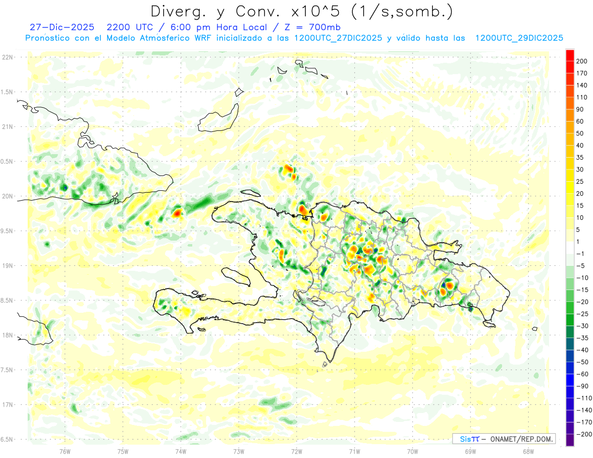
Task: Click the '22N' latitude label
Action: click(x=7, y=57)
